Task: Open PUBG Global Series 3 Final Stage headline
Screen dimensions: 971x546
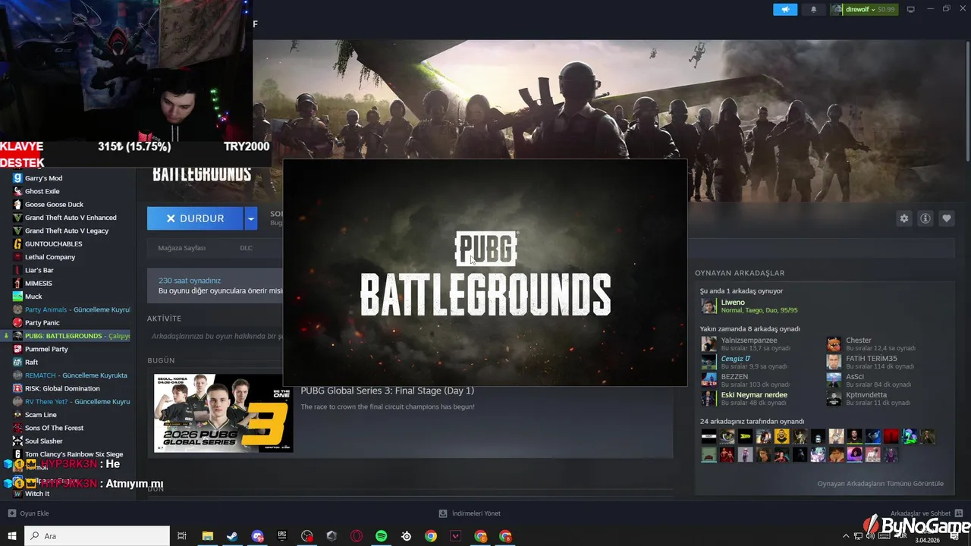Action: tap(387, 391)
